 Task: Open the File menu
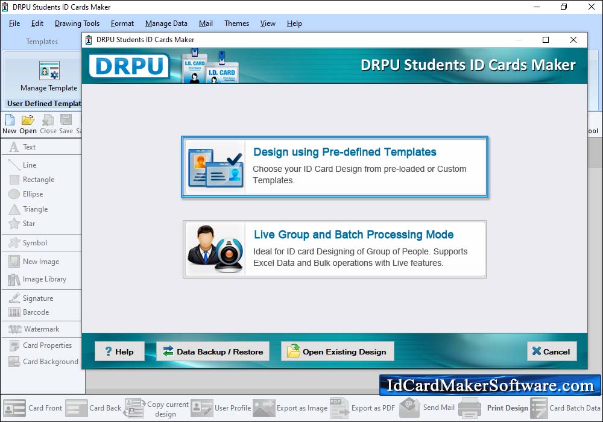pyautogui.click(x=14, y=24)
